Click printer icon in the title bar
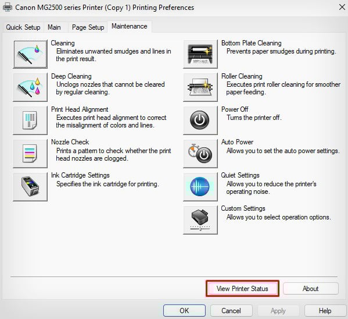The height and width of the screenshot is (319, 348). pos(8,8)
